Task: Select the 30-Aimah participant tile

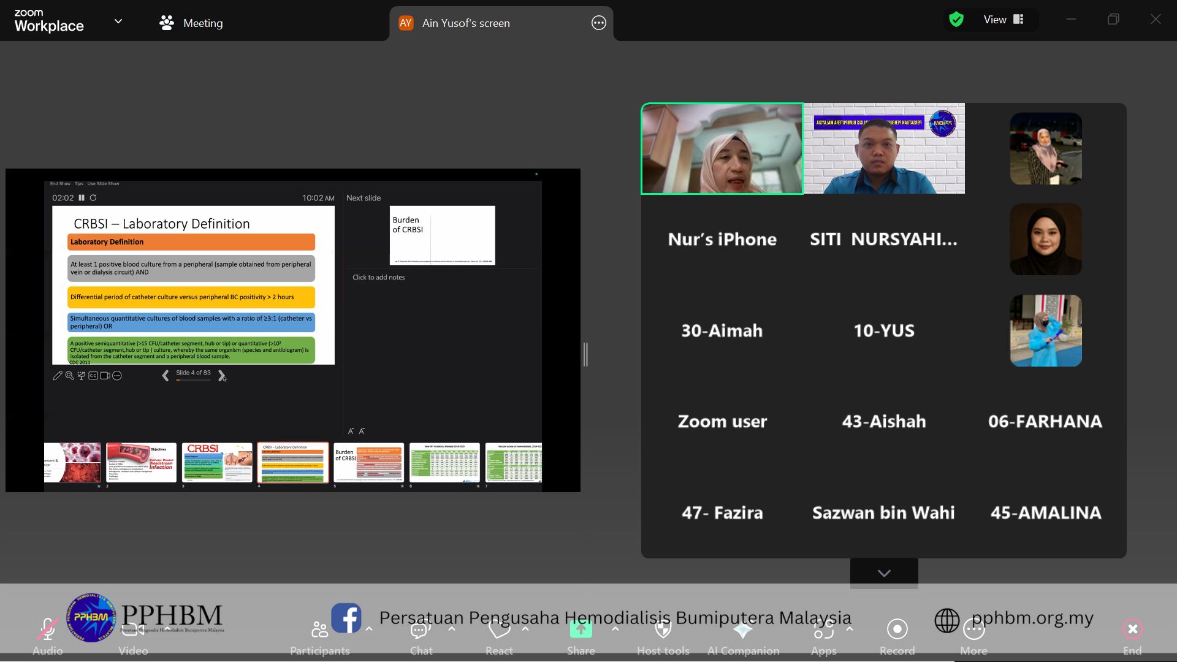Action: click(722, 330)
